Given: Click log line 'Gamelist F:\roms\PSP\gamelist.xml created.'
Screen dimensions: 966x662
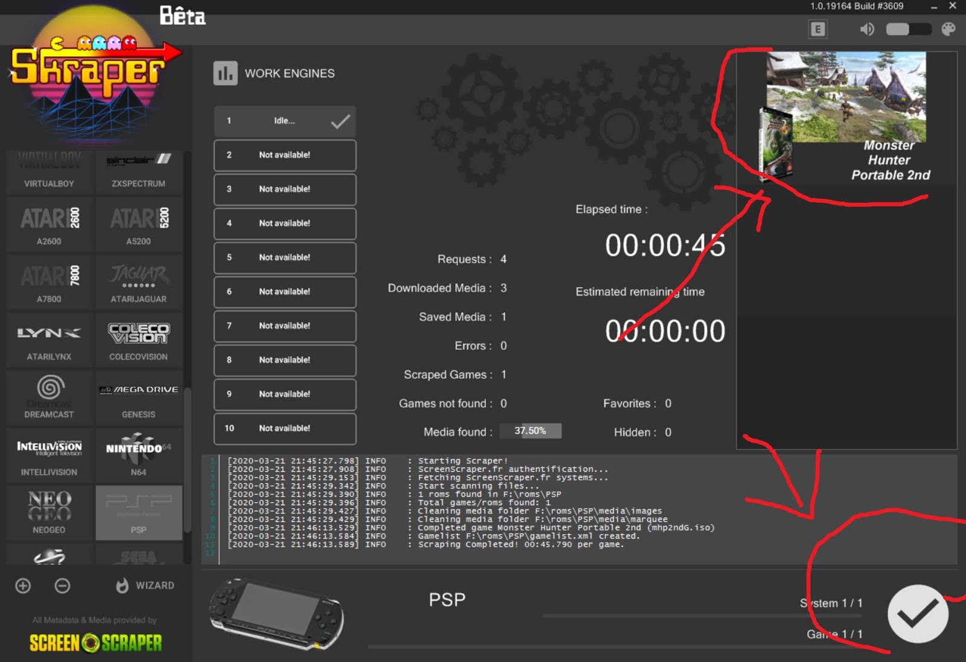Looking at the screenshot, I should (x=528, y=536).
